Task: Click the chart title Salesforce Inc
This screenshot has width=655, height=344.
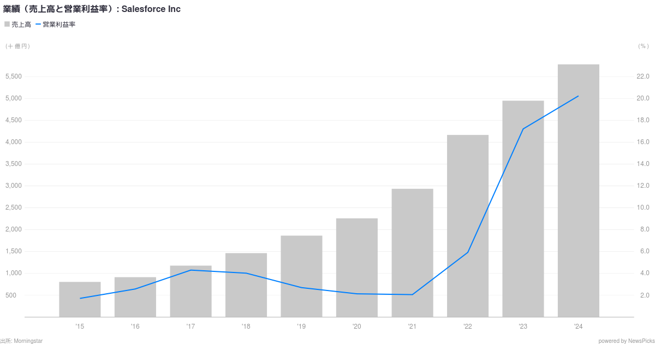Action: [151, 9]
